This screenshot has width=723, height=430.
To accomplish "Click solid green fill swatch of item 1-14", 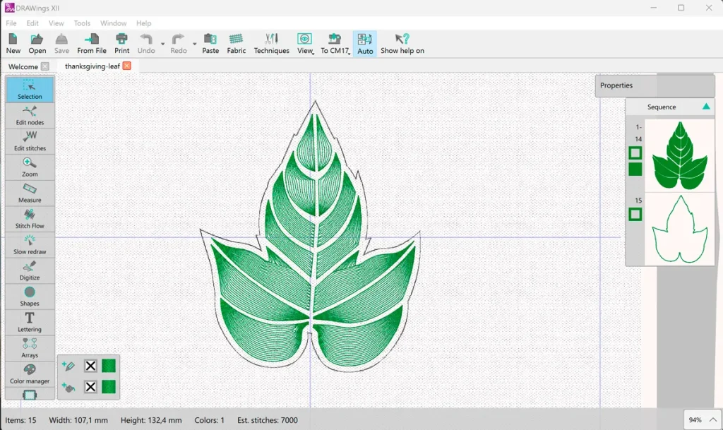I will coord(635,169).
